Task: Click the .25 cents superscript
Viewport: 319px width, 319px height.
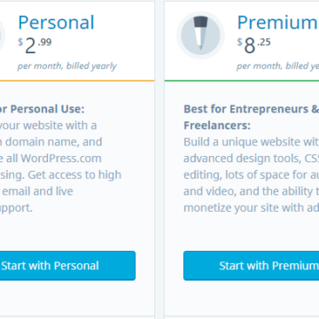Action: click(x=263, y=43)
